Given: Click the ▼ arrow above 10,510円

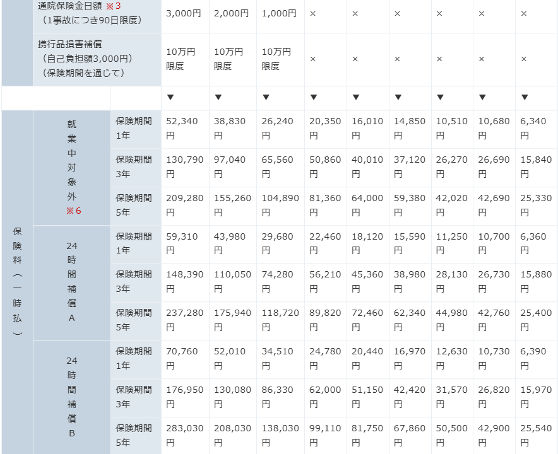Looking at the screenshot, I should (x=440, y=97).
